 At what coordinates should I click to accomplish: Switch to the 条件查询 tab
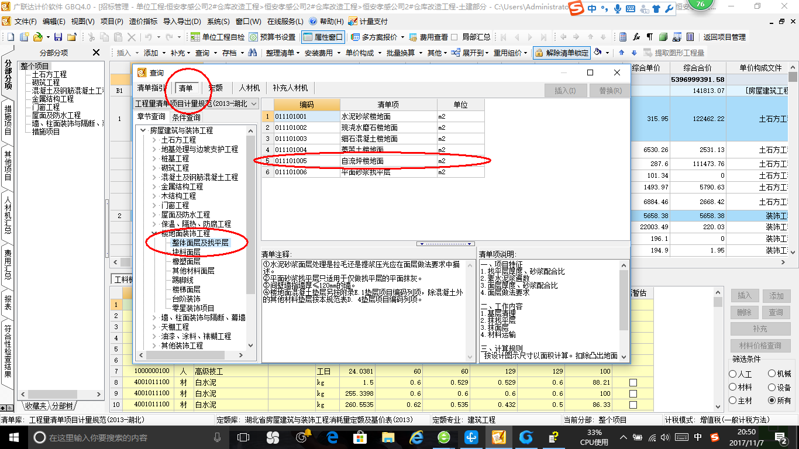pos(186,116)
